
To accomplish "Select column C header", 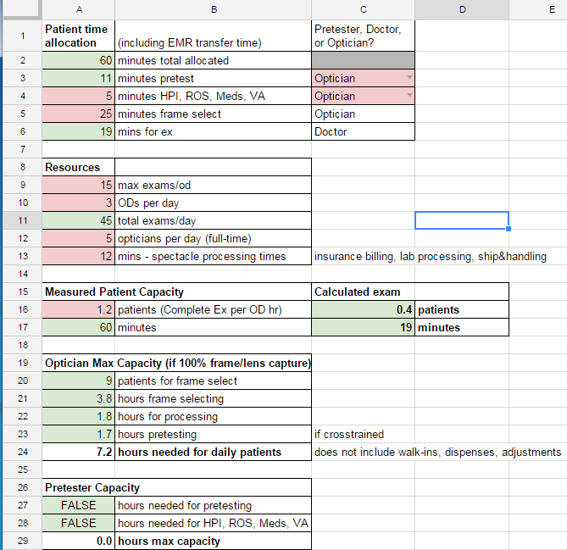I will 363,9.
